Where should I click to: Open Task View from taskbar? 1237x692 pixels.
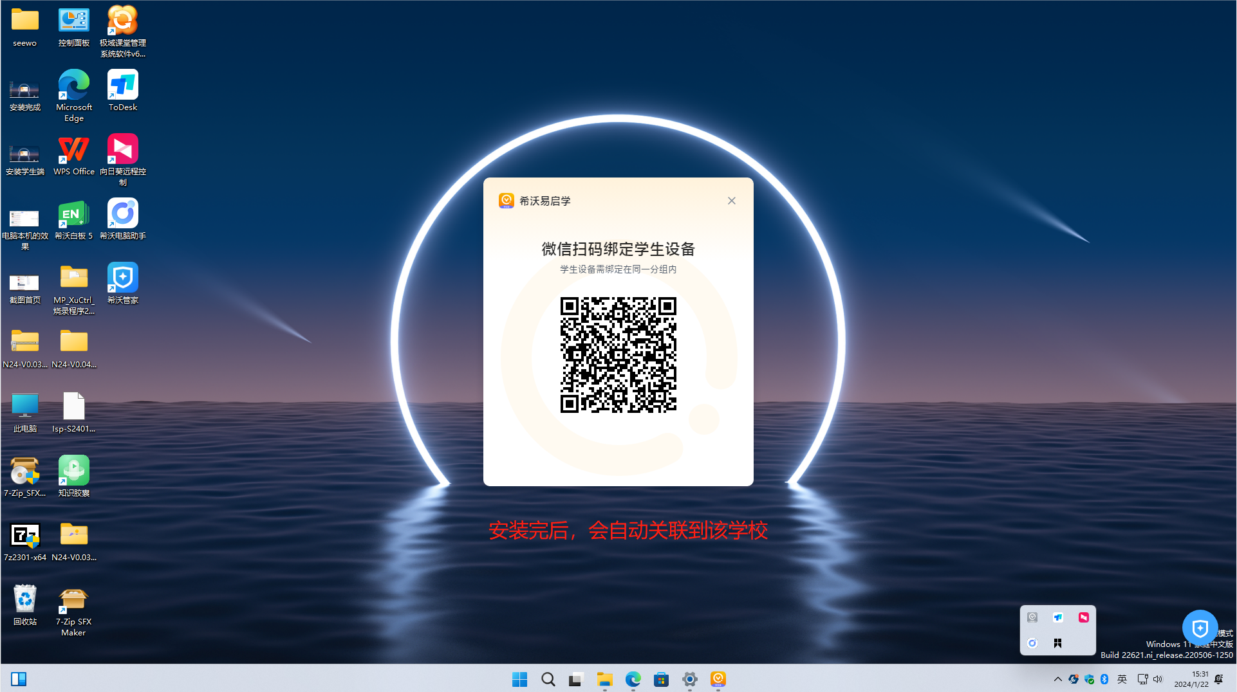576,679
